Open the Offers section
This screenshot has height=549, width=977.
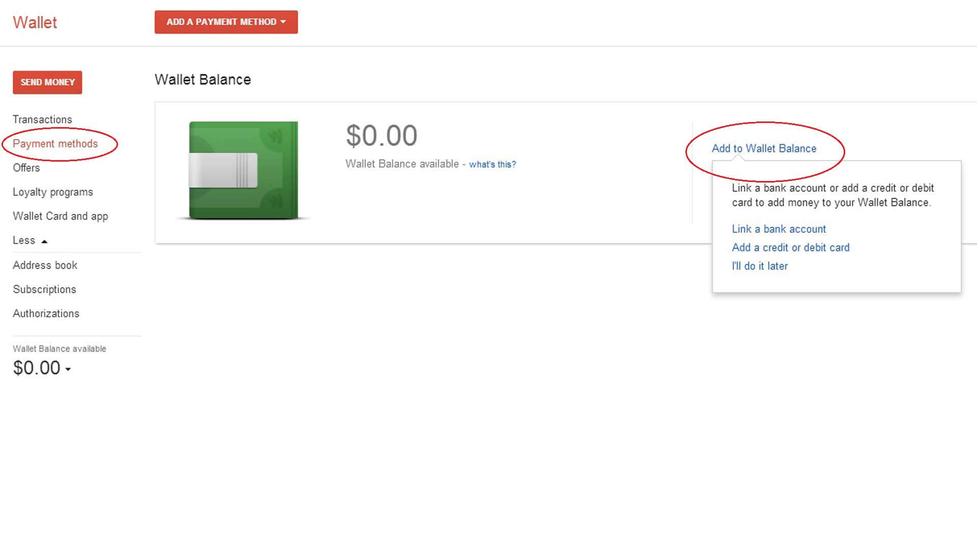point(25,167)
